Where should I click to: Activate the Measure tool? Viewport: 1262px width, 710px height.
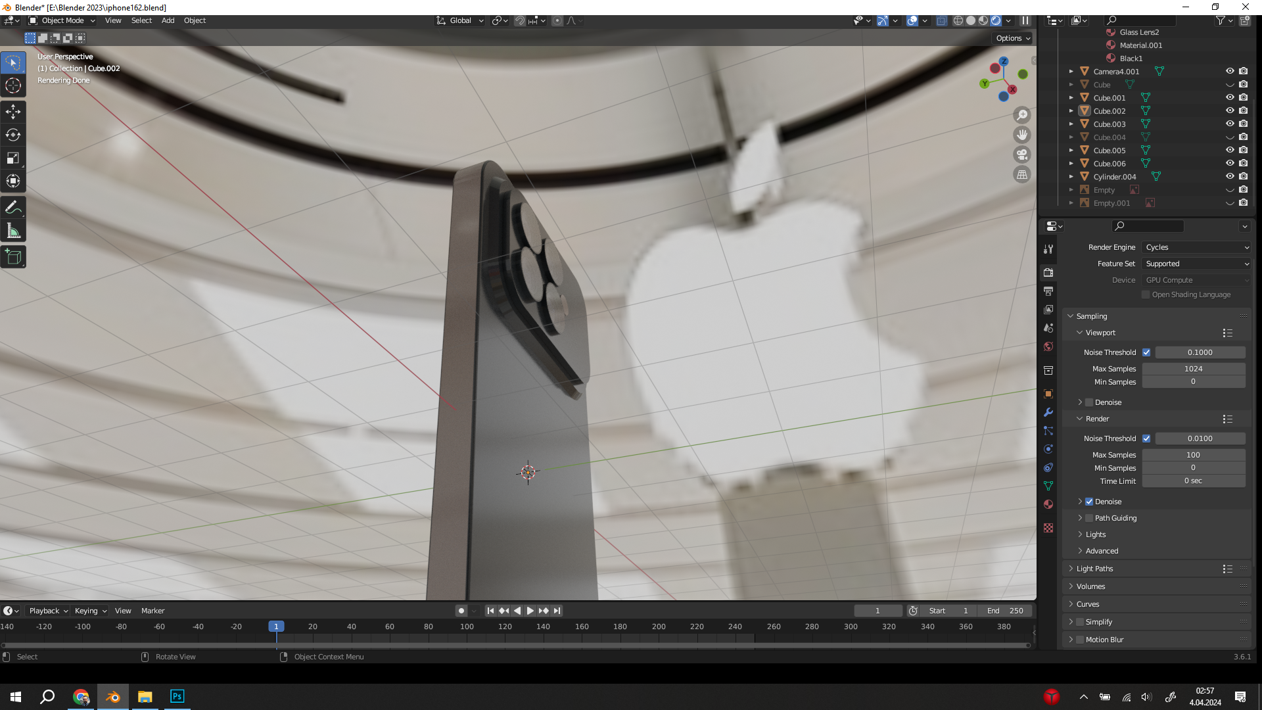coord(13,231)
